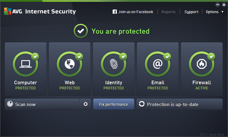Start a scan with Scan now
This screenshot has width=228, height=137.
(x=42, y=104)
